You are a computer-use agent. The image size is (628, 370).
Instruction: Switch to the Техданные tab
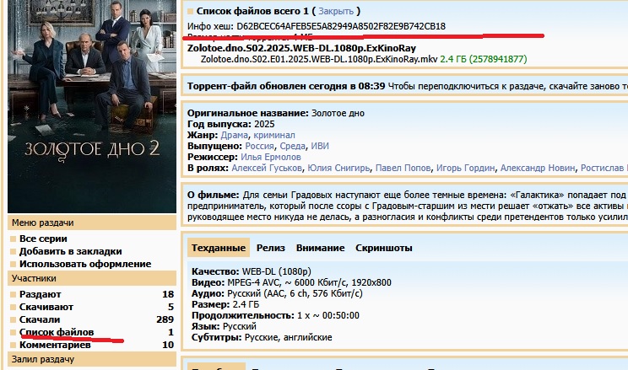click(218, 248)
